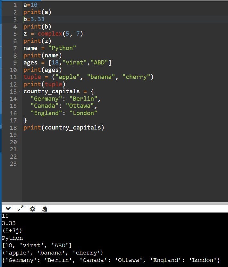Click the console output '(5+7j)'
Screen dimensions: 228x267
tap(12, 231)
